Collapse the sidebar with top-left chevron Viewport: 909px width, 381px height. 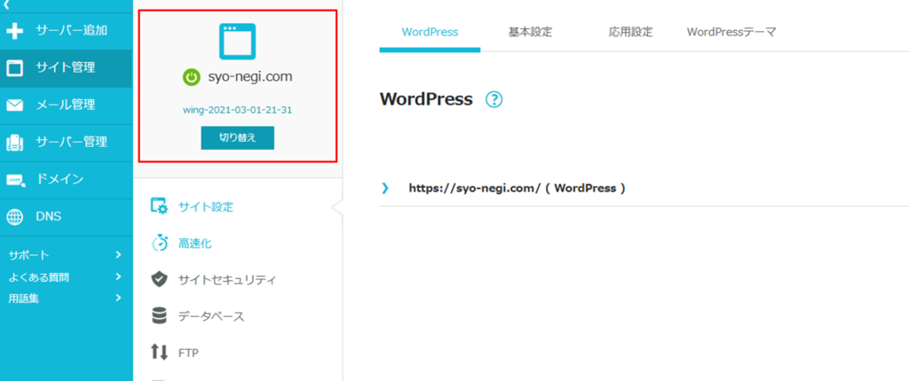(x=7, y=5)
